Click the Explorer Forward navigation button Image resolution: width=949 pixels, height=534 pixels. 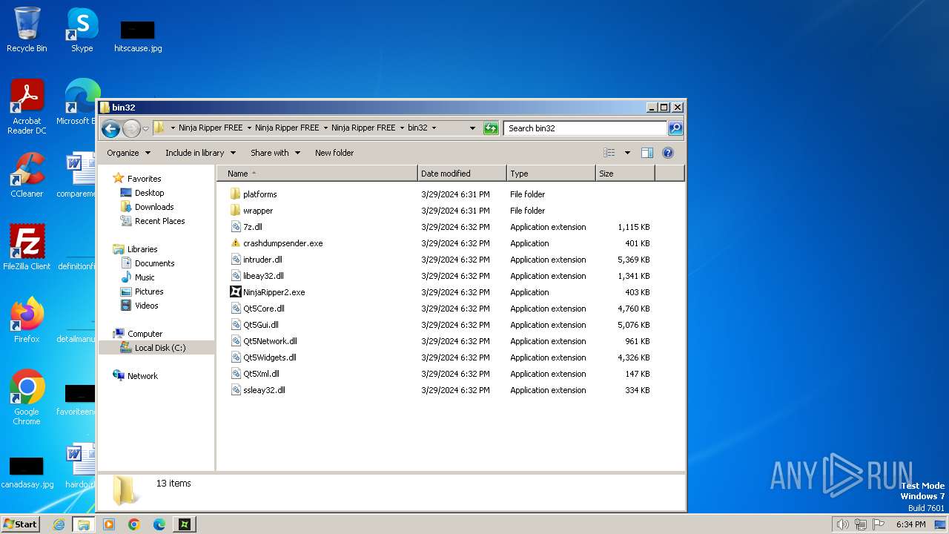tap(131, 128)
